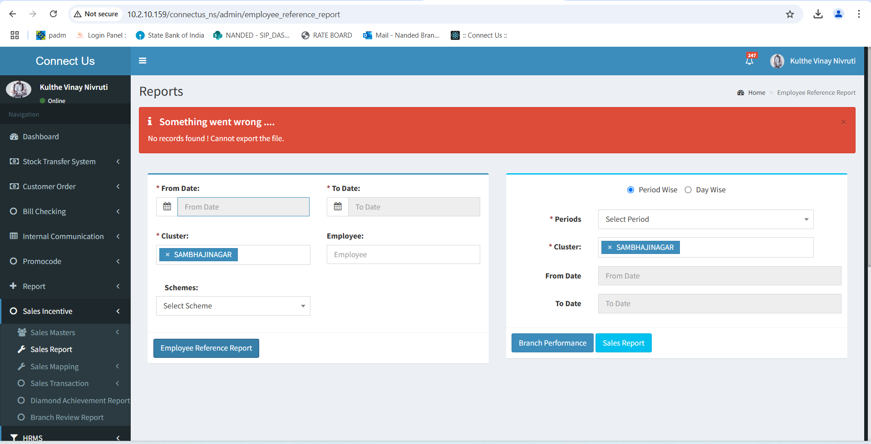Toggle sidebar with hamburger icon
Image resolution: width=871 pixels, height=444 pixels.
pos(143,61)
